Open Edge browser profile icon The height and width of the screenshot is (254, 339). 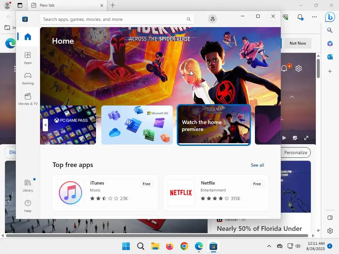pos(8,5)
